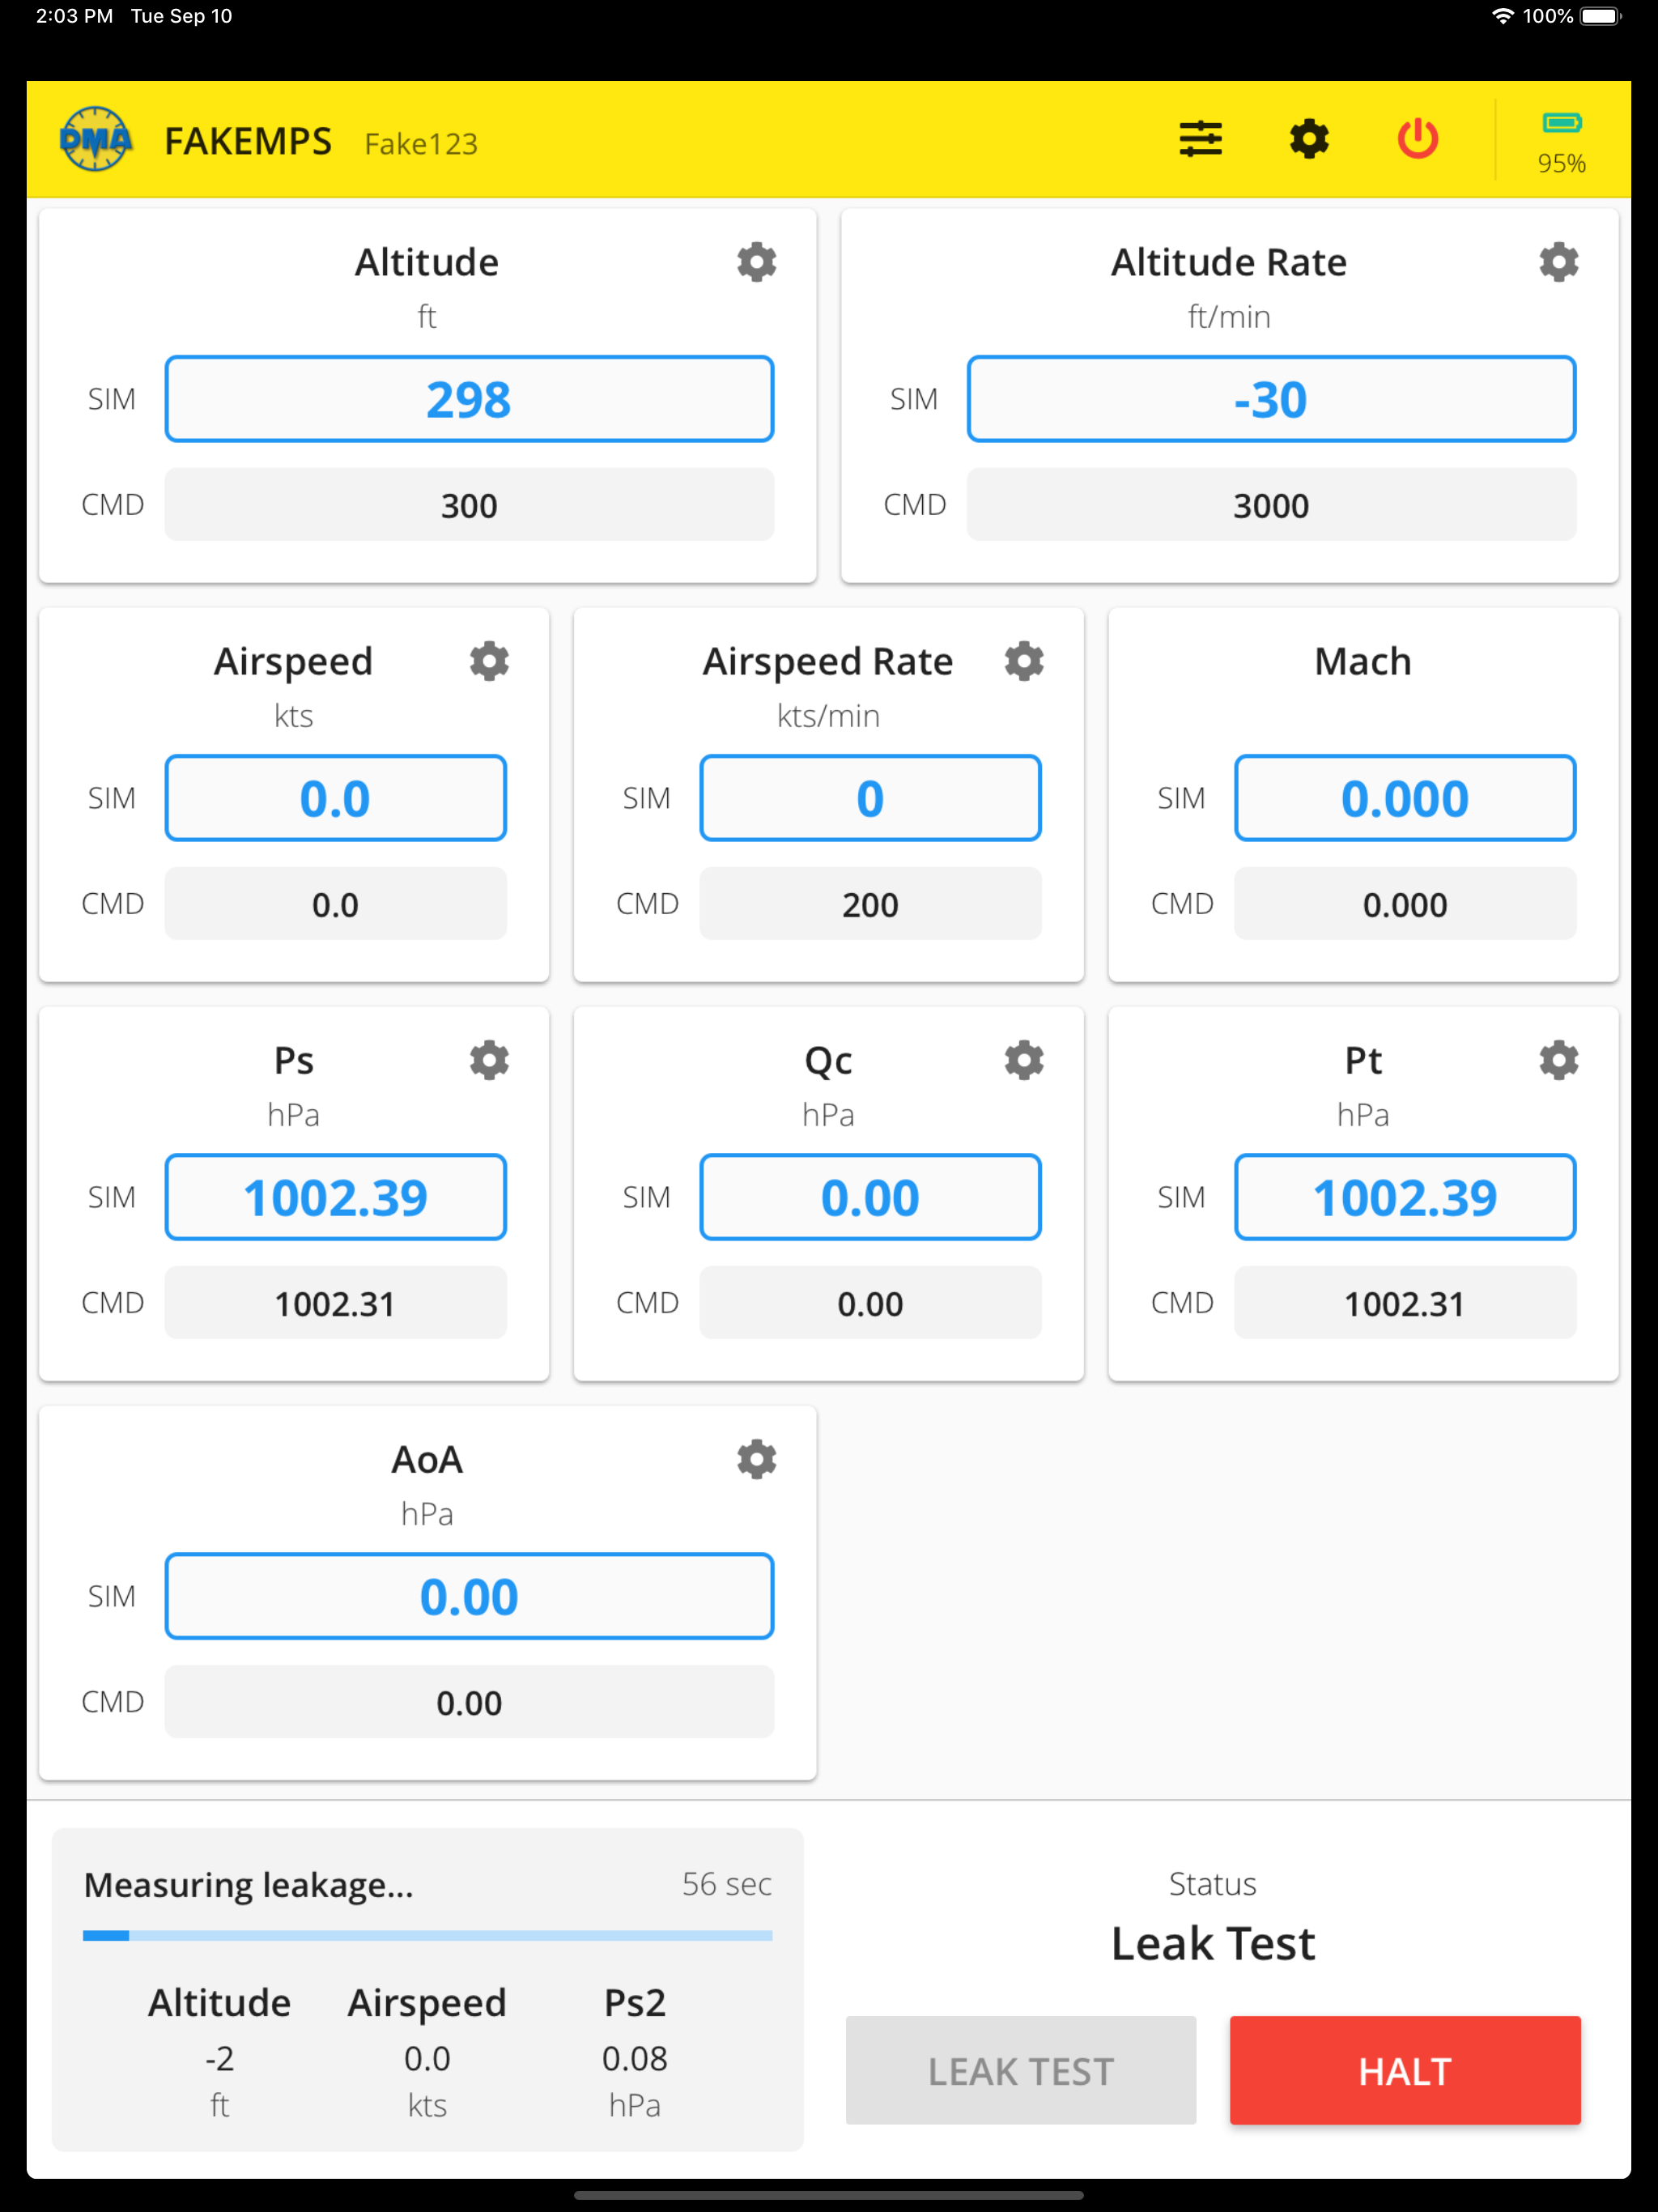The width and height of the screenshot is (1658, 2212).
Task: Select Ps SIM value 1002.39
Action: pos(335,1197)
